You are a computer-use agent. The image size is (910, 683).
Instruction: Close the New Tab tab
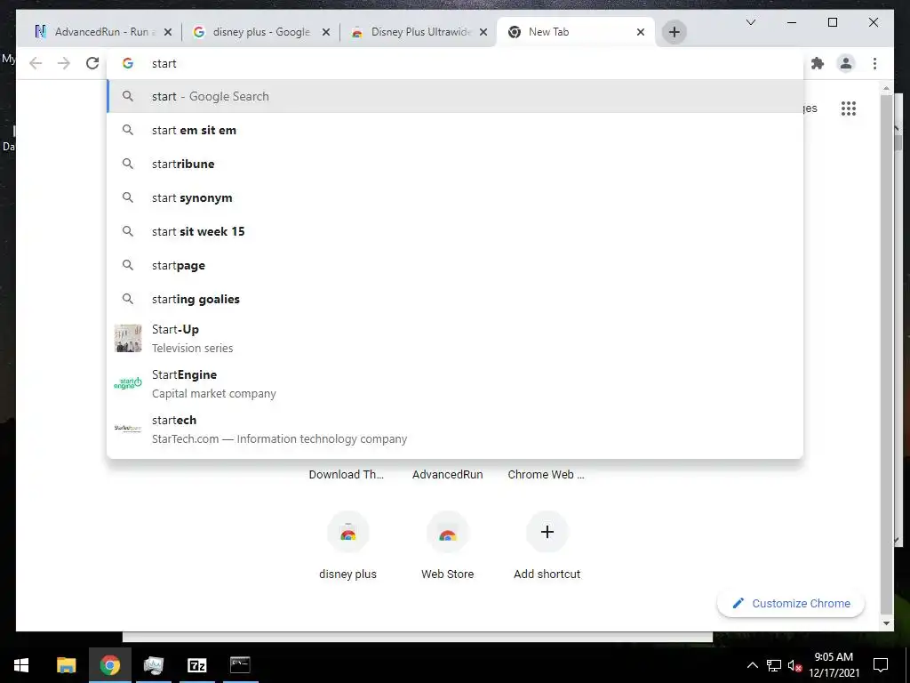tap(641, 32)
